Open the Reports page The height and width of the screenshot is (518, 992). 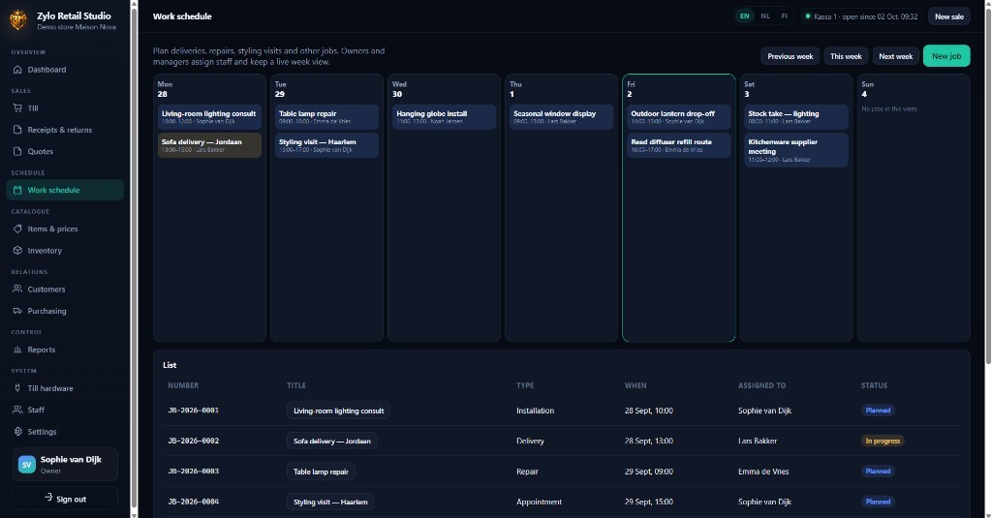[65, 350]
